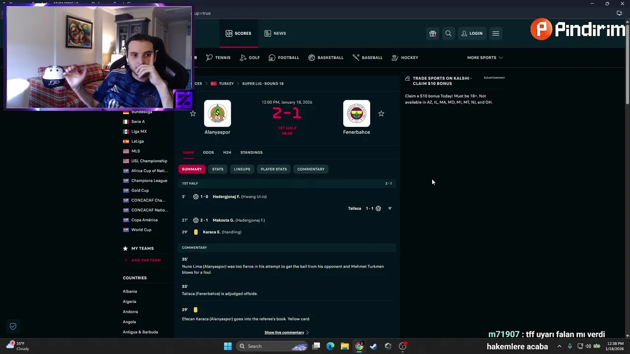Click the taskbar Search box
This screenshot has width=630, height=354.
click(272, 346)
